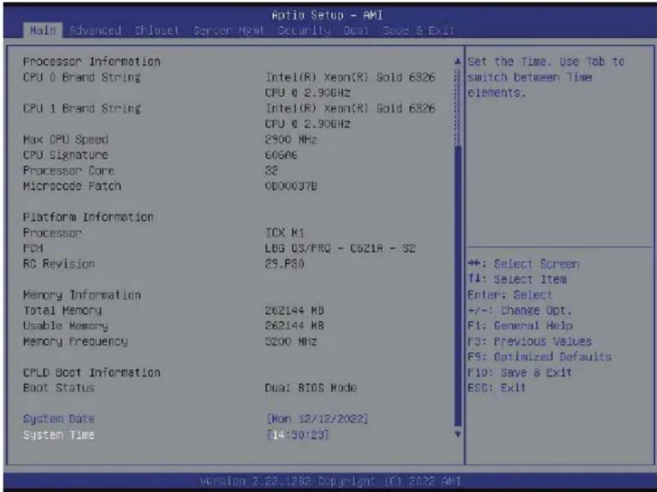657x492 pixels.
Task: Switch to the Chipset tab
Action: (x=157, y=30)
